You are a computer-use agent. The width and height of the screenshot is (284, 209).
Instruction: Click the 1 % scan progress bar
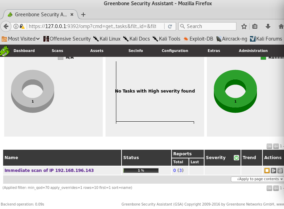pyautogui.click(x=141, y=171)
